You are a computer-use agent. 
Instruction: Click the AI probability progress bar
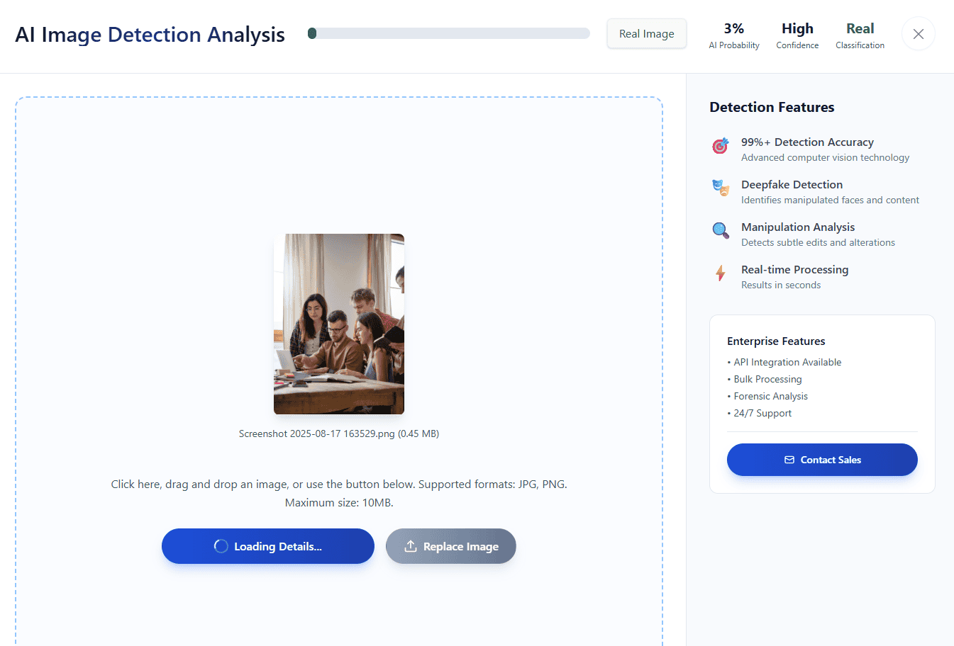[449, 33]
